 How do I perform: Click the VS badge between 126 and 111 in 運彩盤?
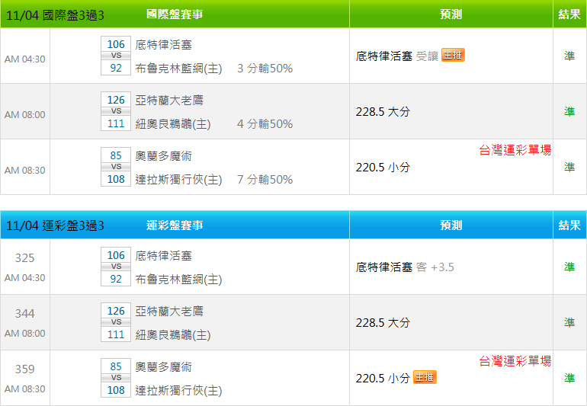pos(116,322)
